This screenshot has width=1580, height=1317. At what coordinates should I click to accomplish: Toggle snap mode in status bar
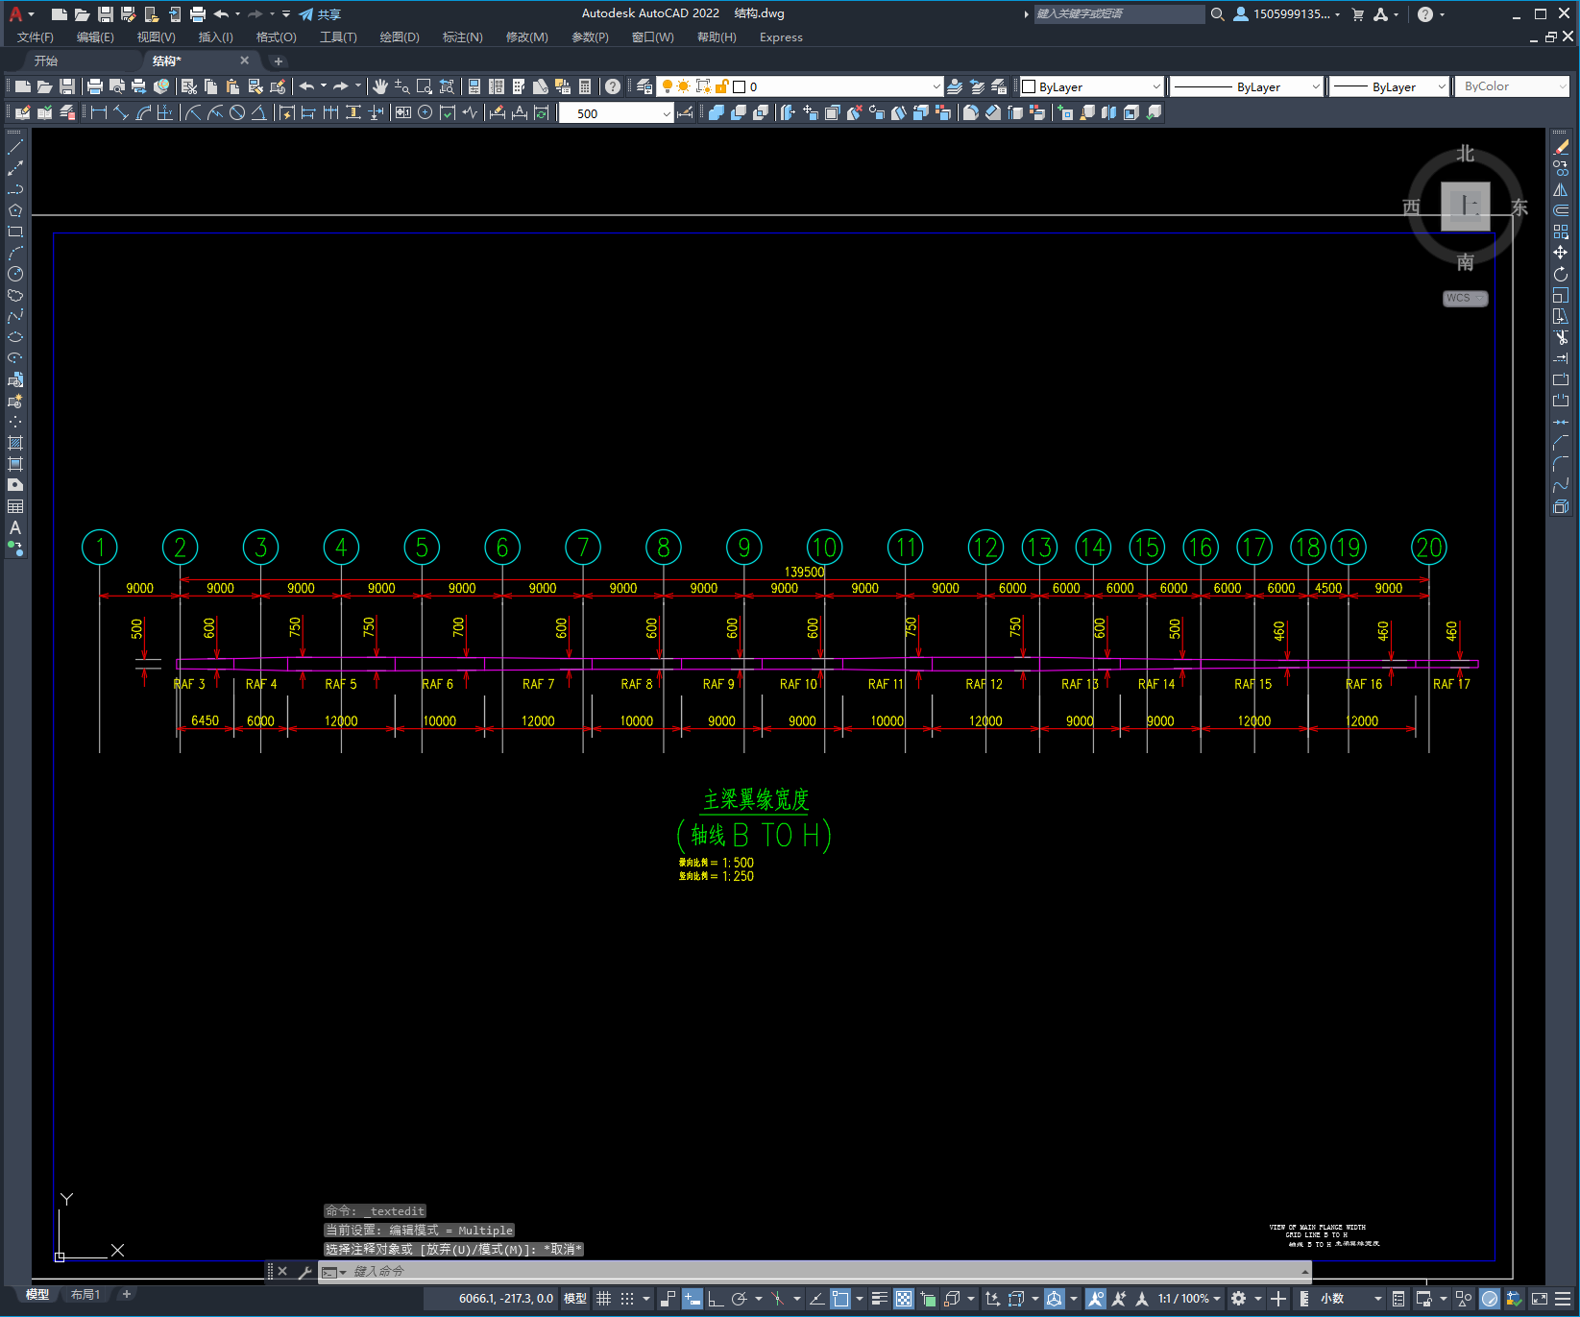coord(627,1299)
